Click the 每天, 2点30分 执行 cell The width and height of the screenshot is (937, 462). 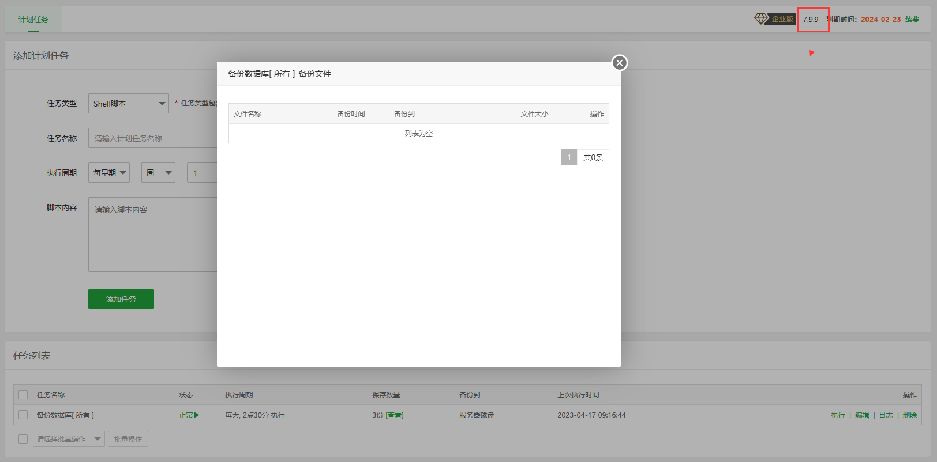click(254, 415)
